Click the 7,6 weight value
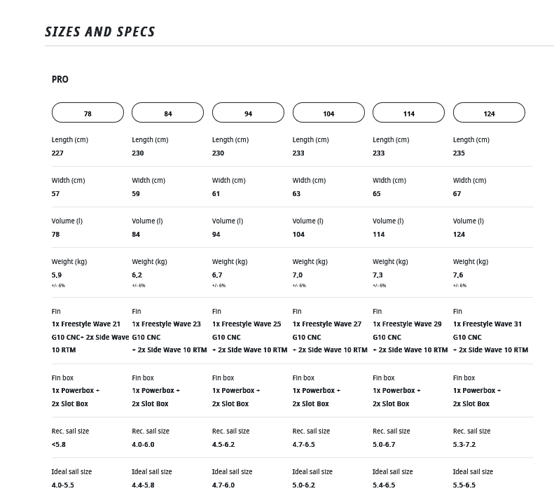The image size is (554, 498). click(x=458, y=275)
